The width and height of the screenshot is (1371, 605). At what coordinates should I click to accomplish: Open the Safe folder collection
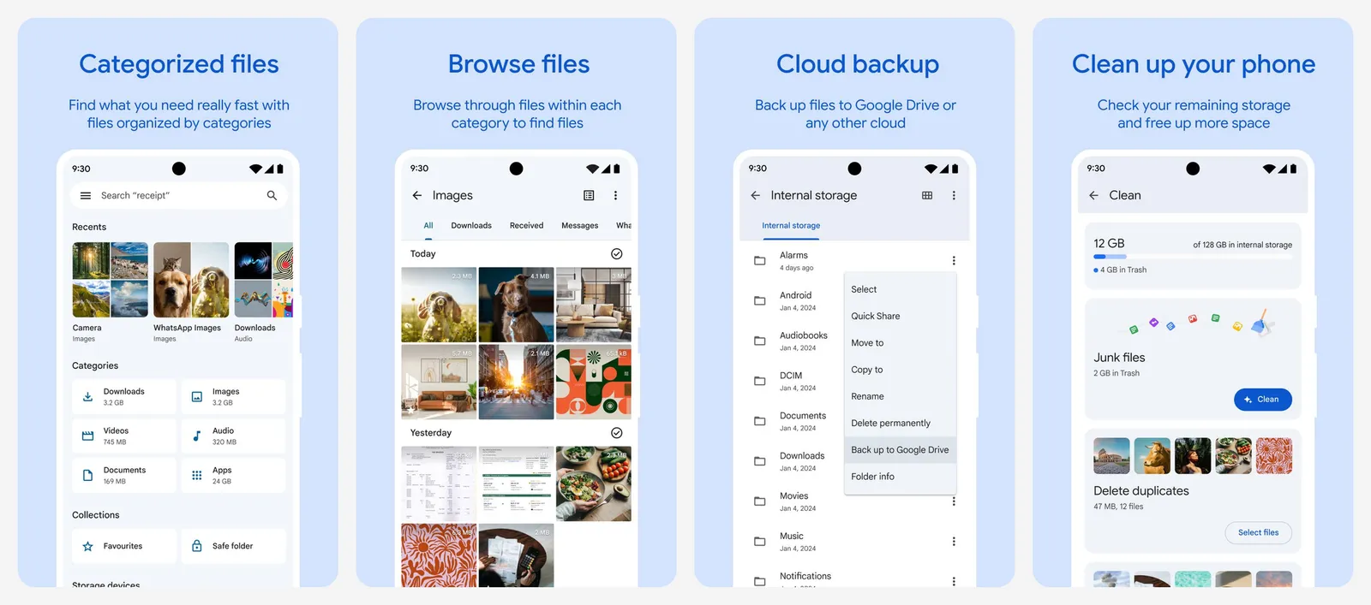(233, 546)
